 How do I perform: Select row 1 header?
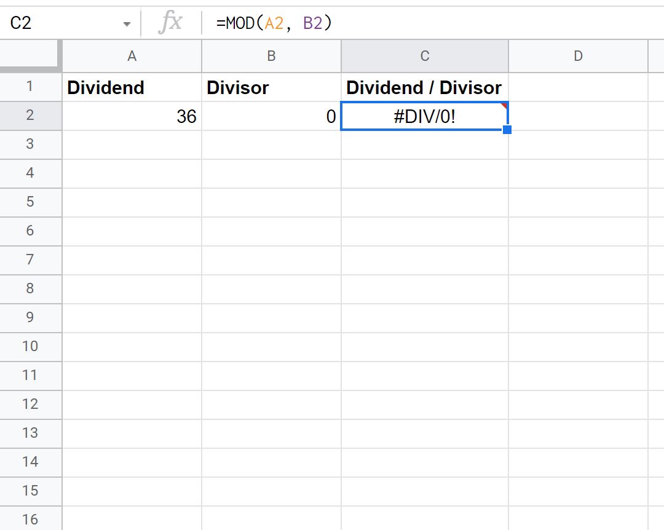click(30, 87)
